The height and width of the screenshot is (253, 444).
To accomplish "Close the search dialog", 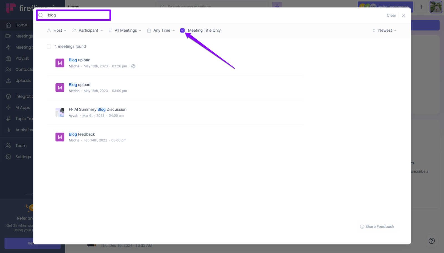I will (403, 15).
